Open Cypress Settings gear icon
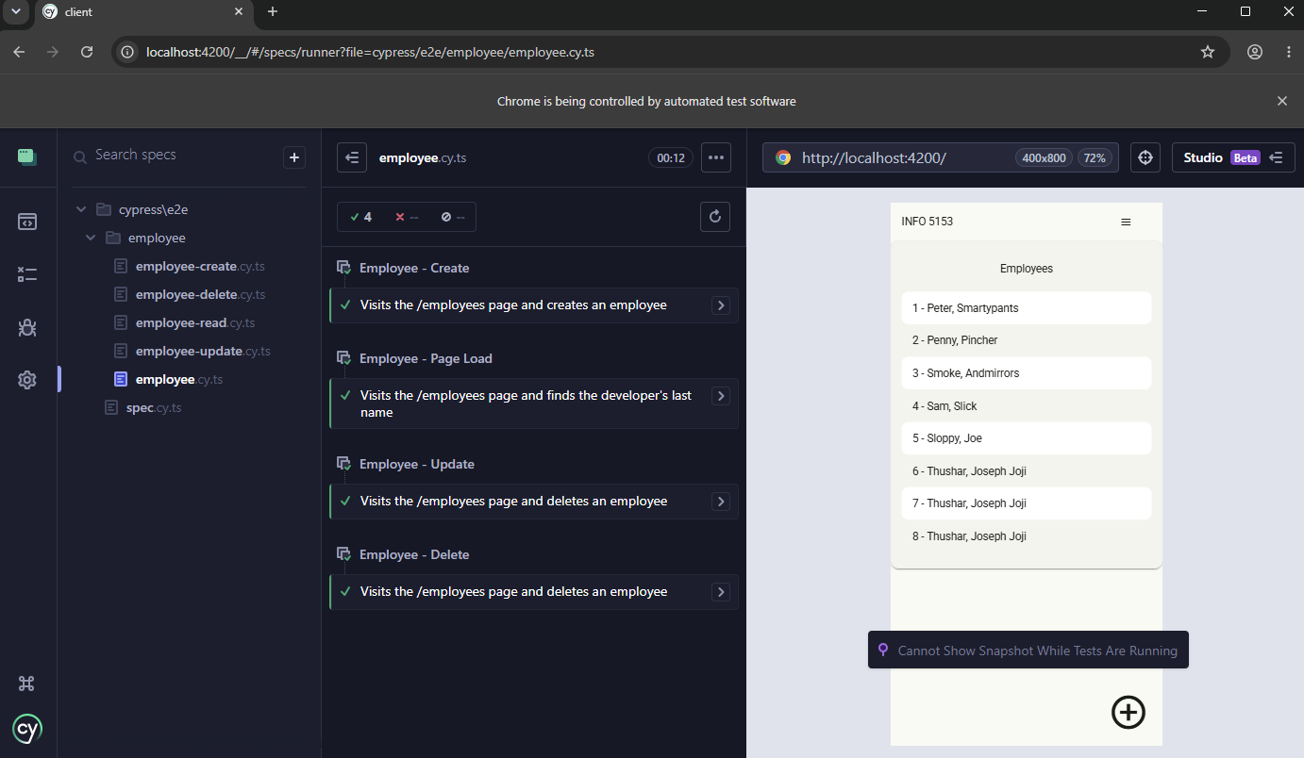The image size is (1304, 758). [x=27, y=380]
